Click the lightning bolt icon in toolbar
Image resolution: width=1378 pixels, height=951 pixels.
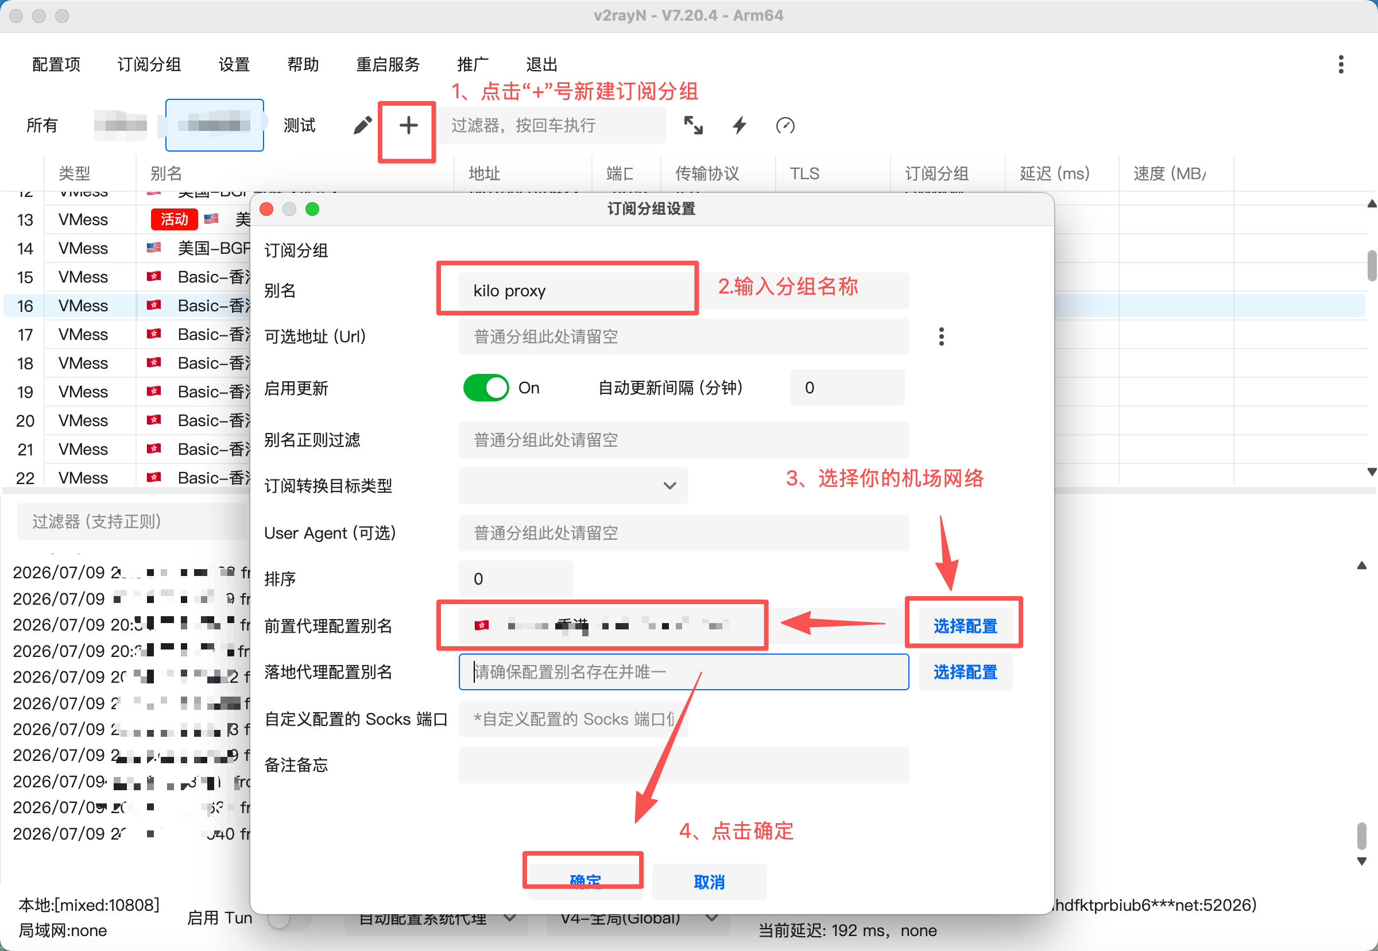(x=740, y=125)
